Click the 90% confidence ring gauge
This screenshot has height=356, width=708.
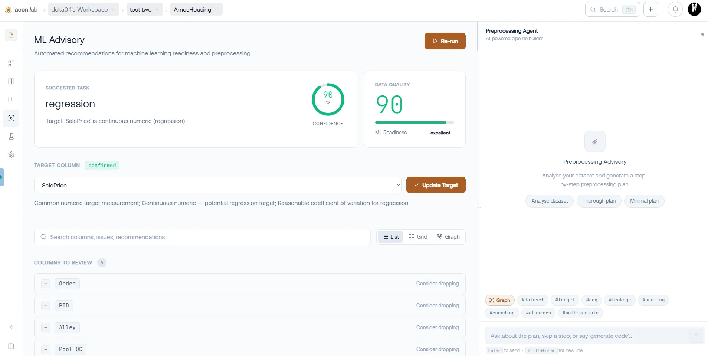click(328, 99)
